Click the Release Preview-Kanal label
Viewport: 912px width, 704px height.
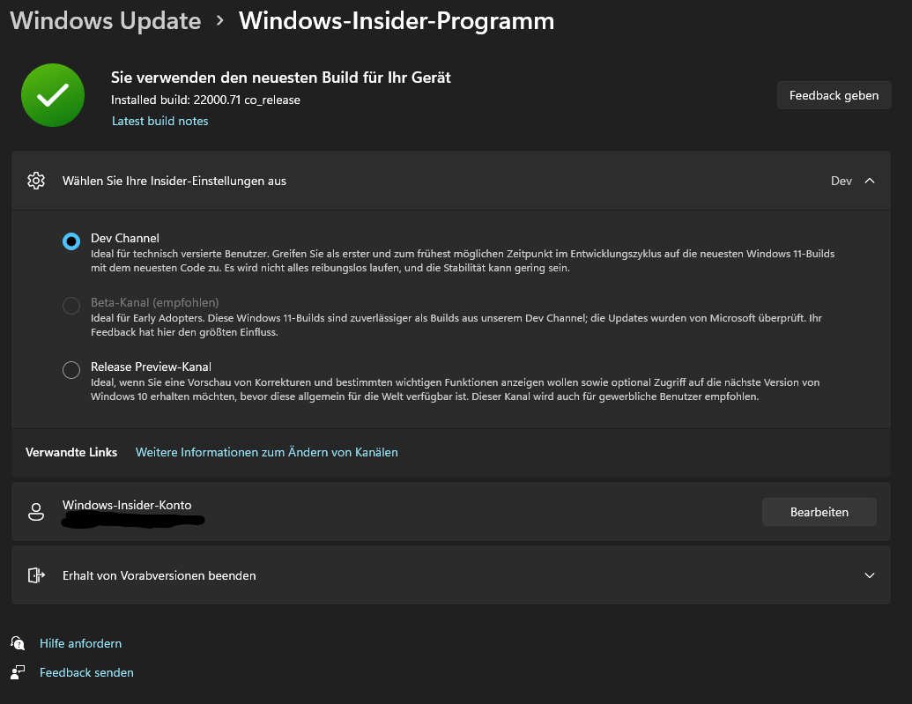click(151, 367)
